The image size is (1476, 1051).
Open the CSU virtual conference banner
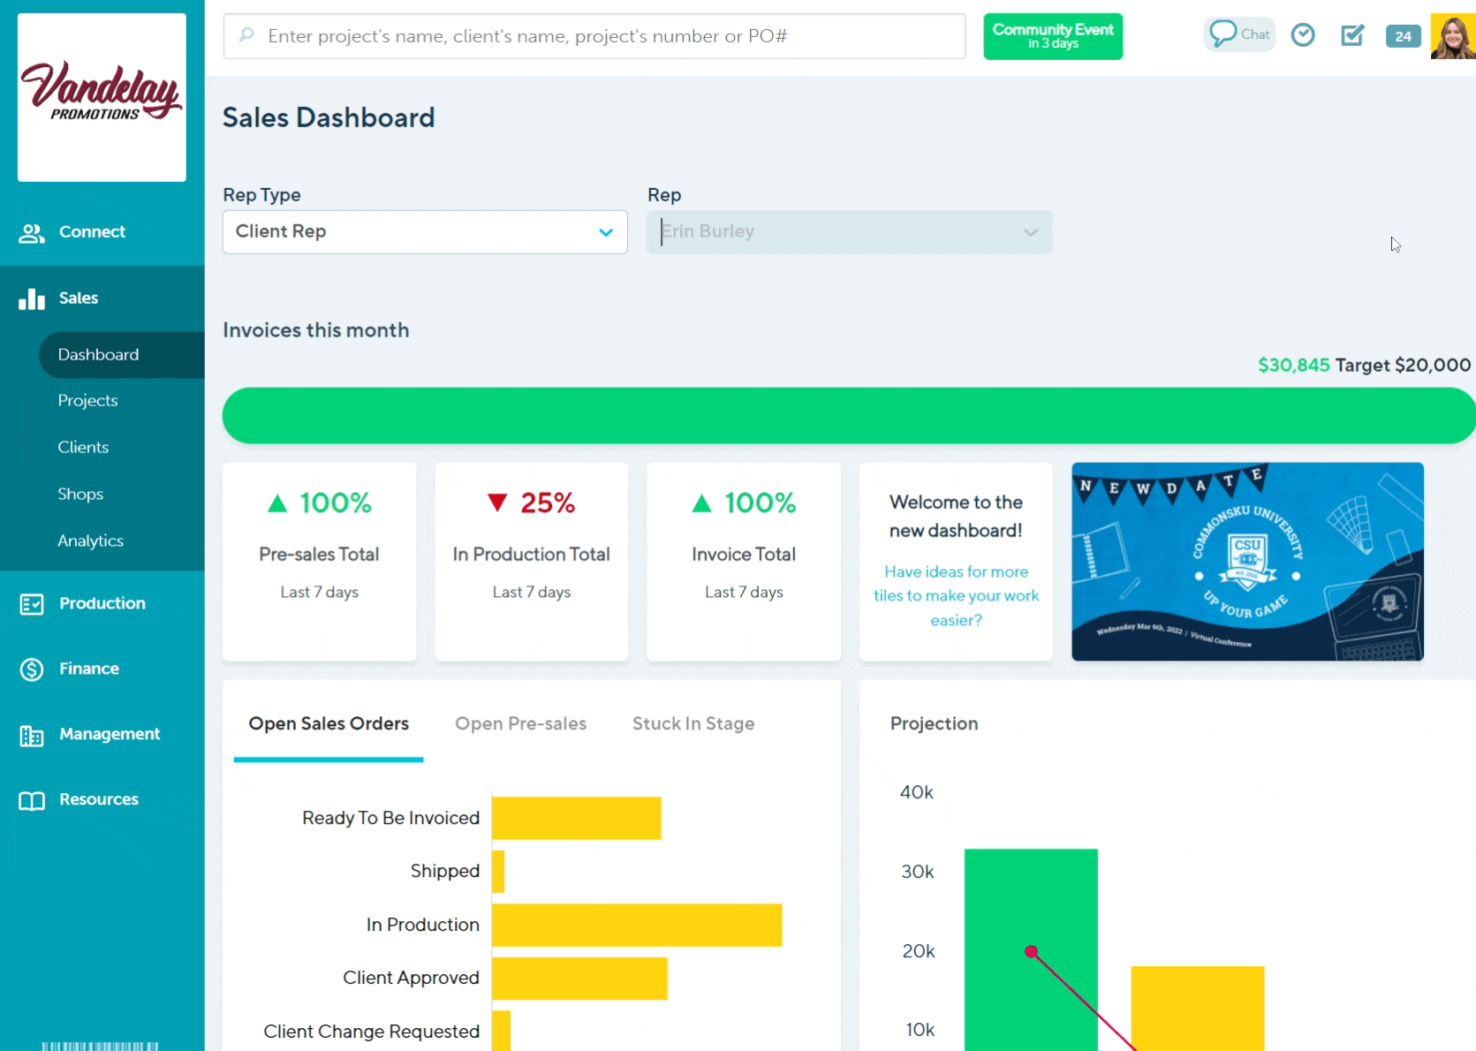(1246, 562)
